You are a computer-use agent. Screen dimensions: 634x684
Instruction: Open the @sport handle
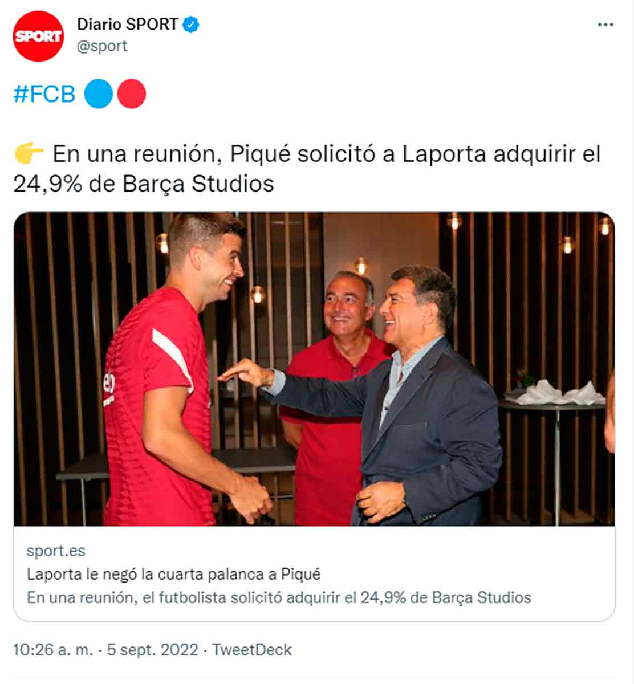click(102, 46)
